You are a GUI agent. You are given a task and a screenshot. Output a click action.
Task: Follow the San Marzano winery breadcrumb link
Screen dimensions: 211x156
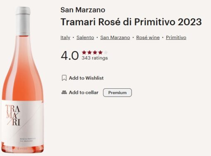click(x=115, y=38)
